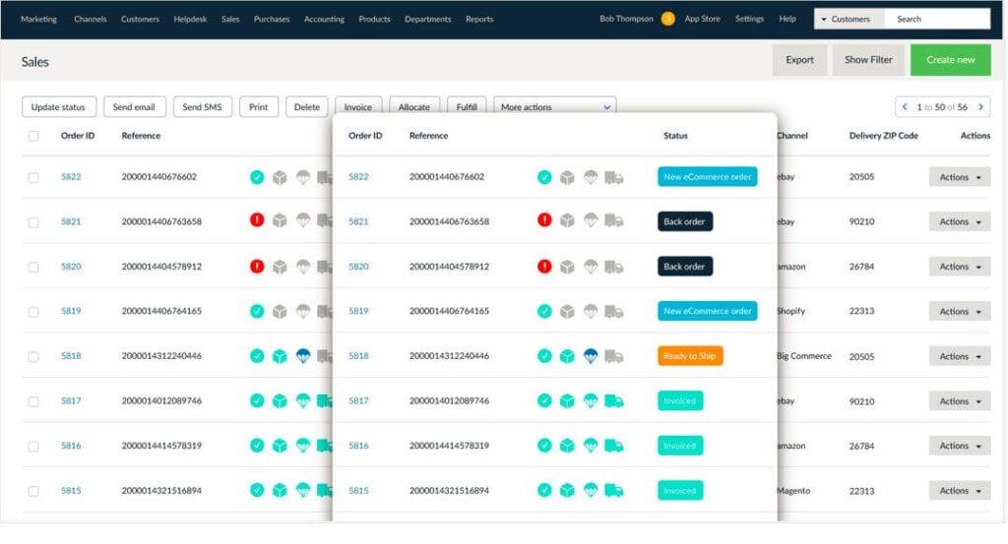This screenshot has width=1008, height=544.
Task: Click the Export button
Action: (799, 60)
